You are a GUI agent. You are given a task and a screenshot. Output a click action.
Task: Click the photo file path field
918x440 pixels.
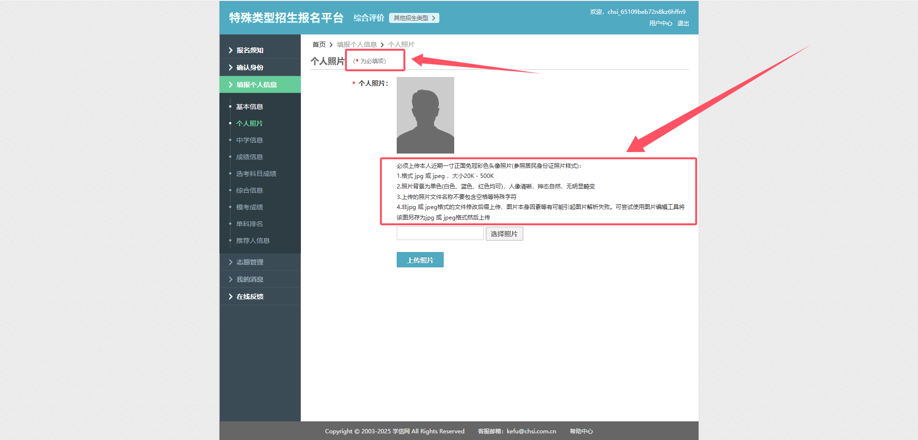click(440, 233)
